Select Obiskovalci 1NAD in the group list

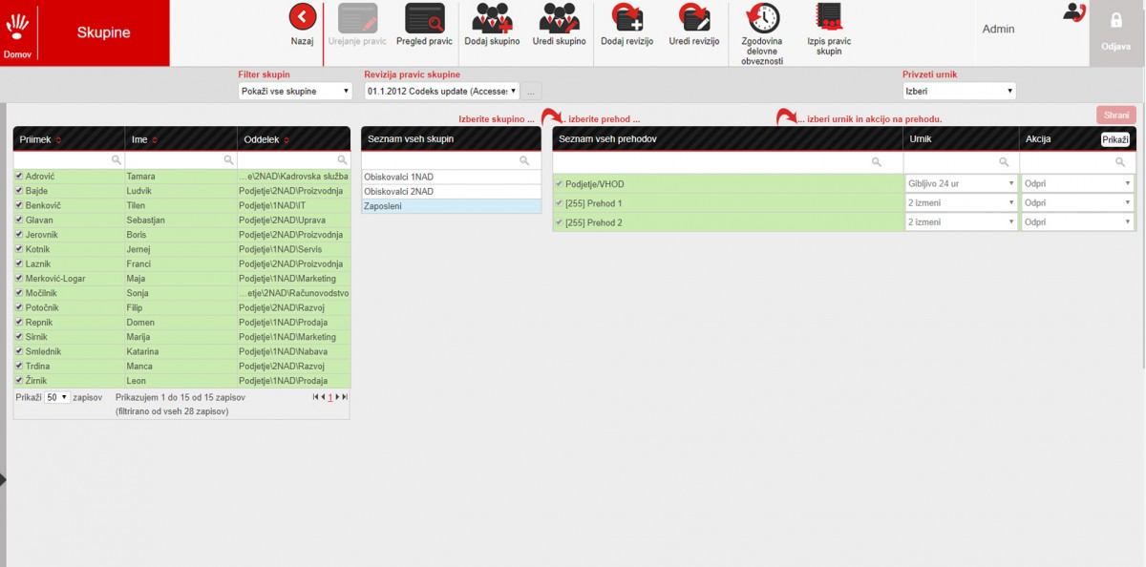pos(451,177)
